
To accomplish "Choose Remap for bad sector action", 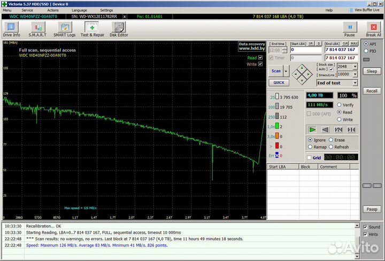I will tap(310, 147).
